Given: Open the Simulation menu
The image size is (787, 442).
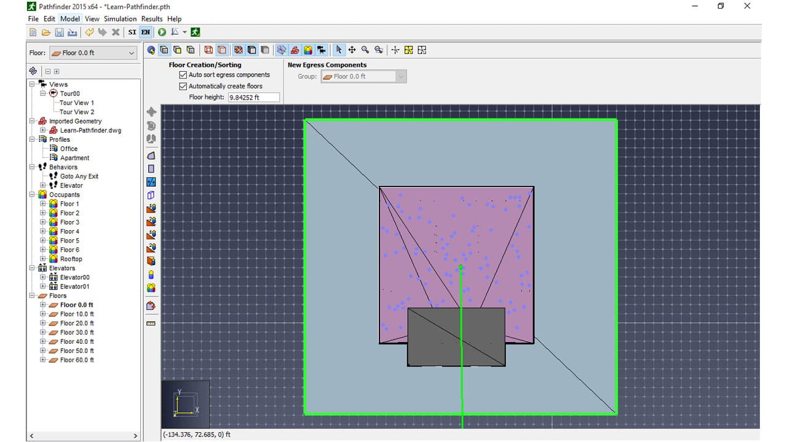Looking at the screenshot, I should coord(120,19).
